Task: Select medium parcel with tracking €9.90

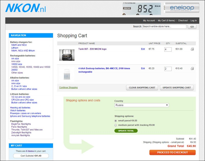Action: pyautogui.click(x=116, y=125)
